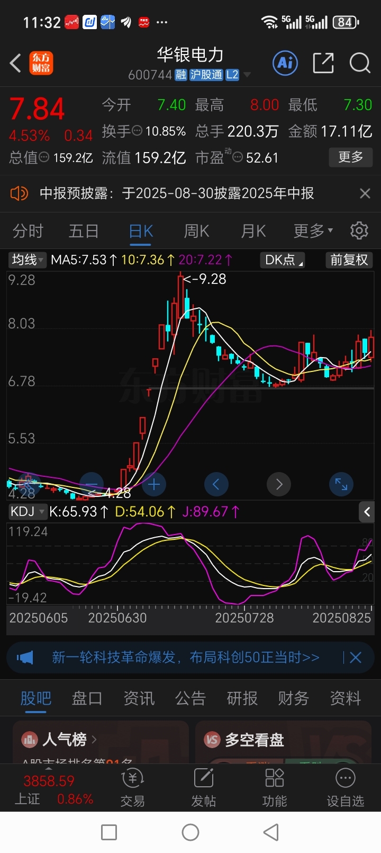Screen dimensions: 381x853
Task: Tap 总值 info icon
Action: point(44,157)
